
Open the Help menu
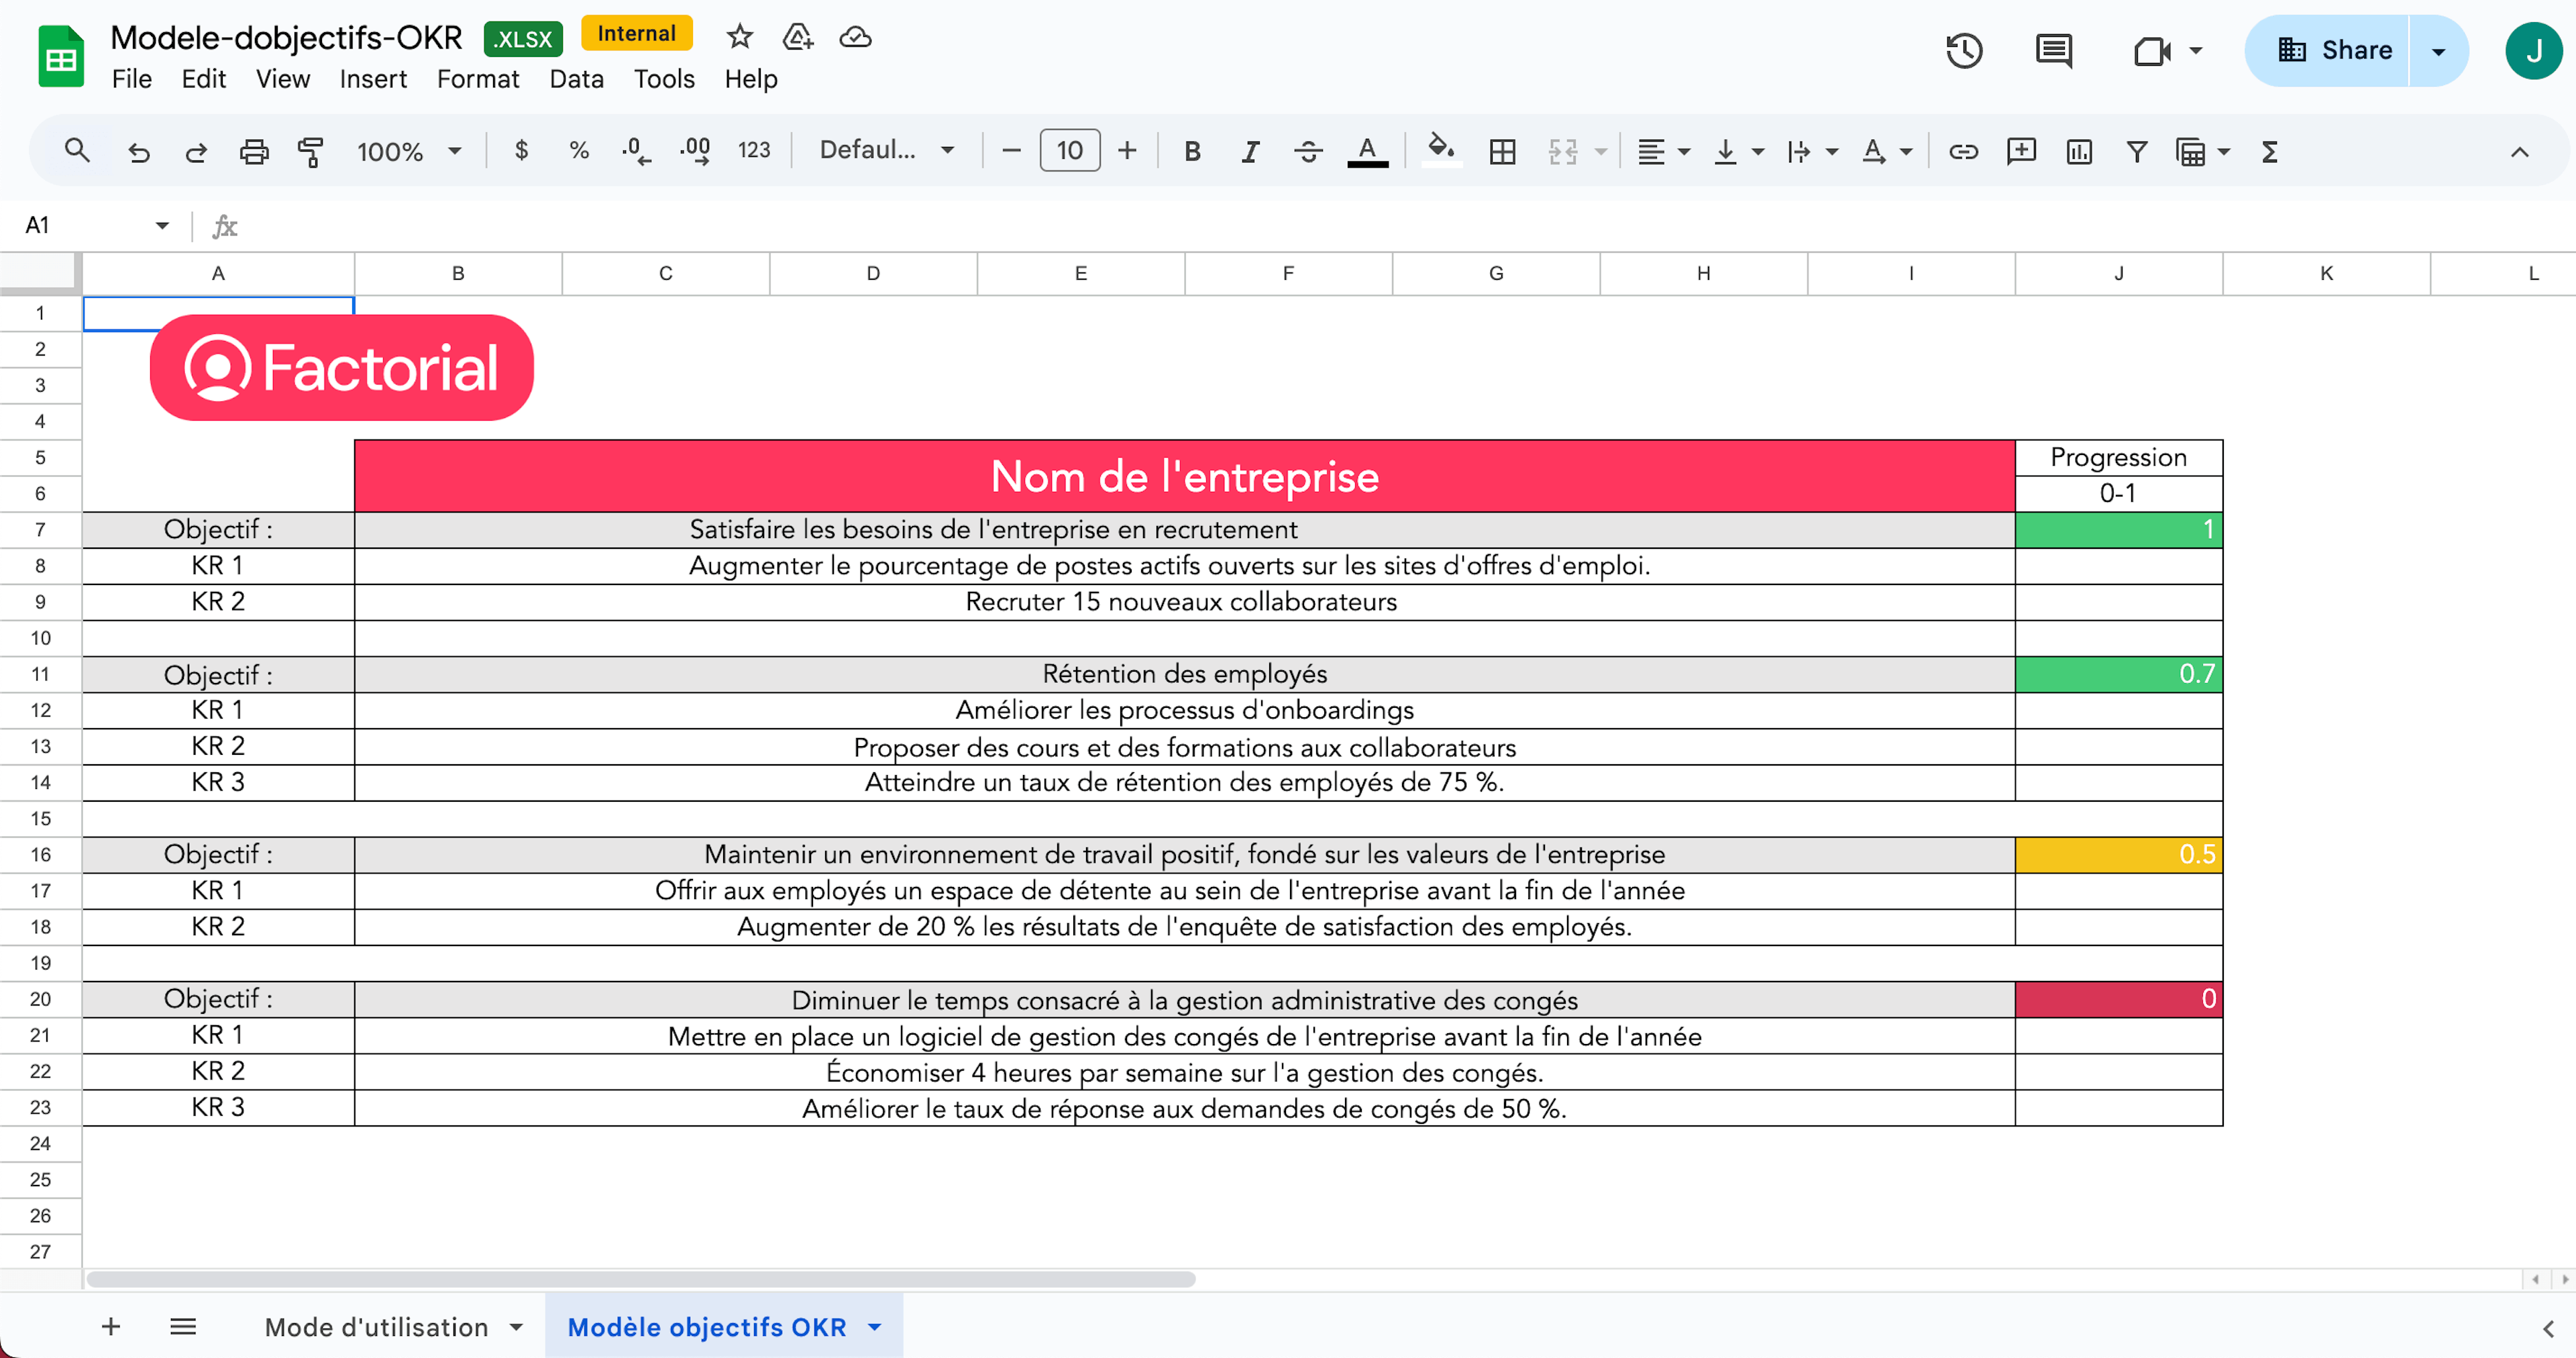tap(750, 79)
